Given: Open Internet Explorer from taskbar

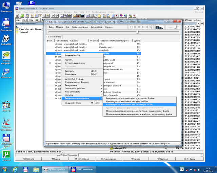Looking at the screenshot, I should (x=15, y=169).
